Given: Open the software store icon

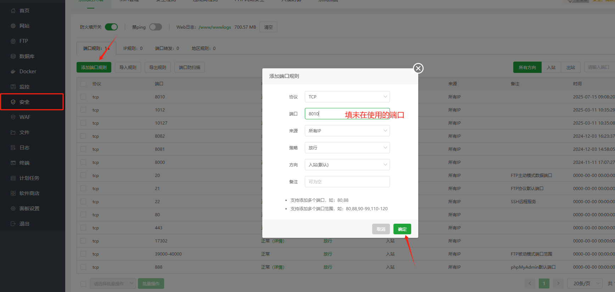Looking at the screenshot, I should (x=13, y=193).
